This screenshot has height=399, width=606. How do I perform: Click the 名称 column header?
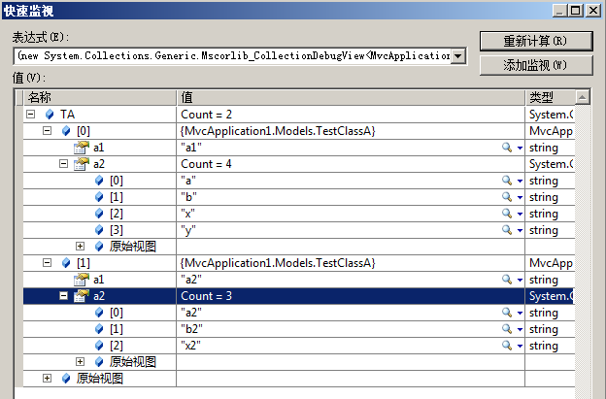(97, 98)
